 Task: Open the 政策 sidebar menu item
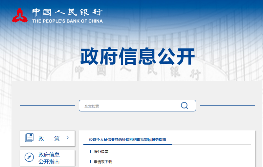(x=49, y=138)
